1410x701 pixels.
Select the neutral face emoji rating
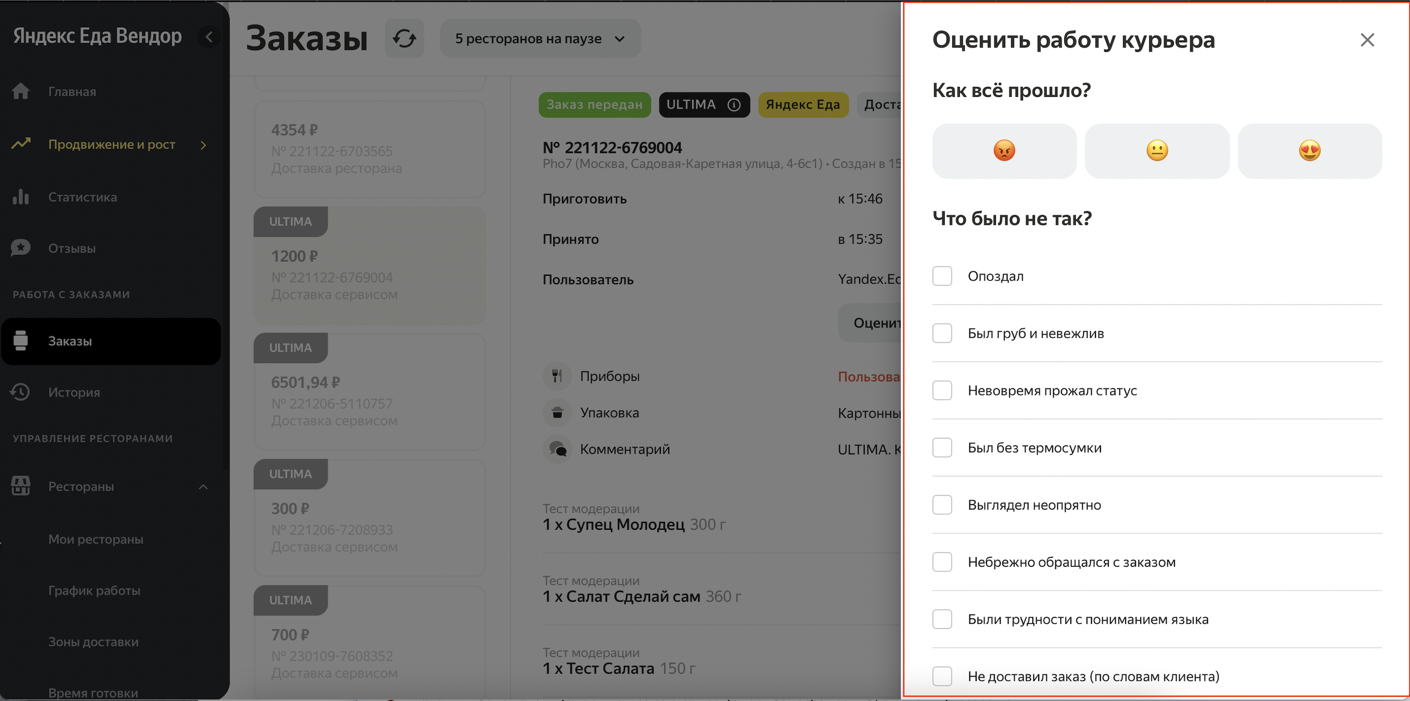1157,150
